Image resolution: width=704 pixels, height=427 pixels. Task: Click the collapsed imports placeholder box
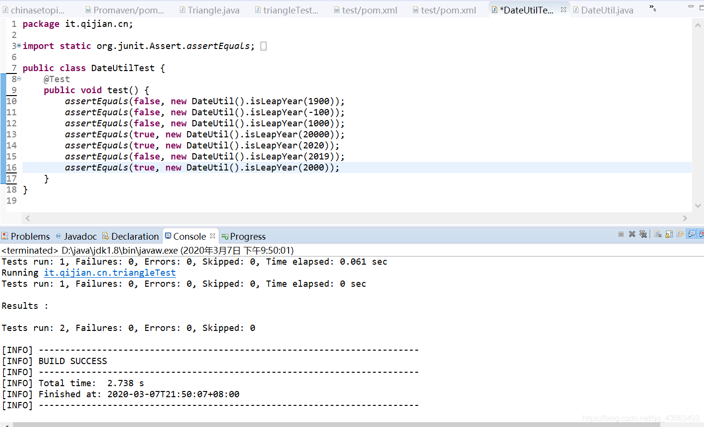(x=264, y=46)
